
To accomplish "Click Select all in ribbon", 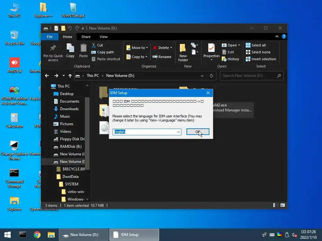I will (x=256, y=45).
